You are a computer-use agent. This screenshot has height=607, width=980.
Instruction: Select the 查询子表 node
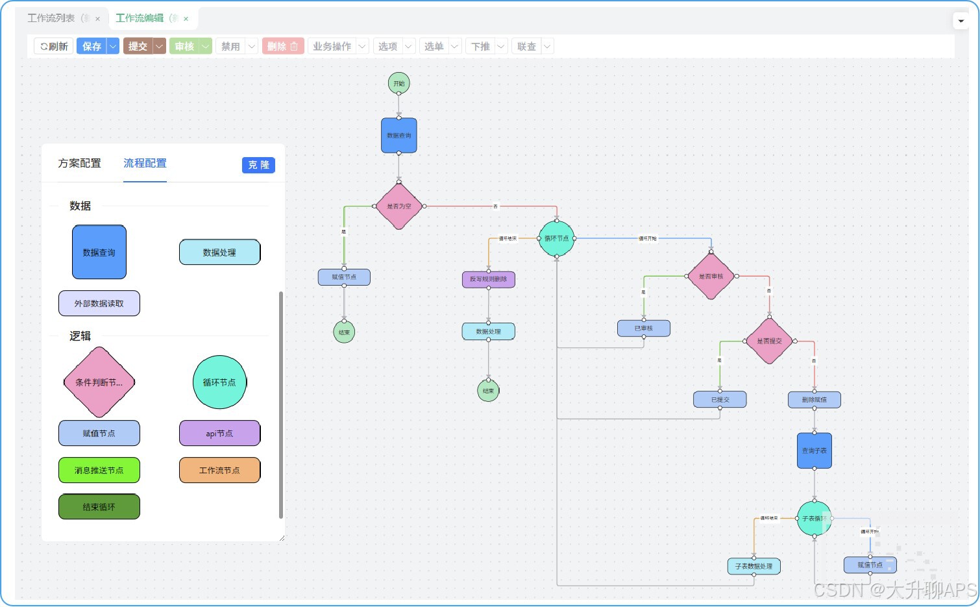(815, 451)
